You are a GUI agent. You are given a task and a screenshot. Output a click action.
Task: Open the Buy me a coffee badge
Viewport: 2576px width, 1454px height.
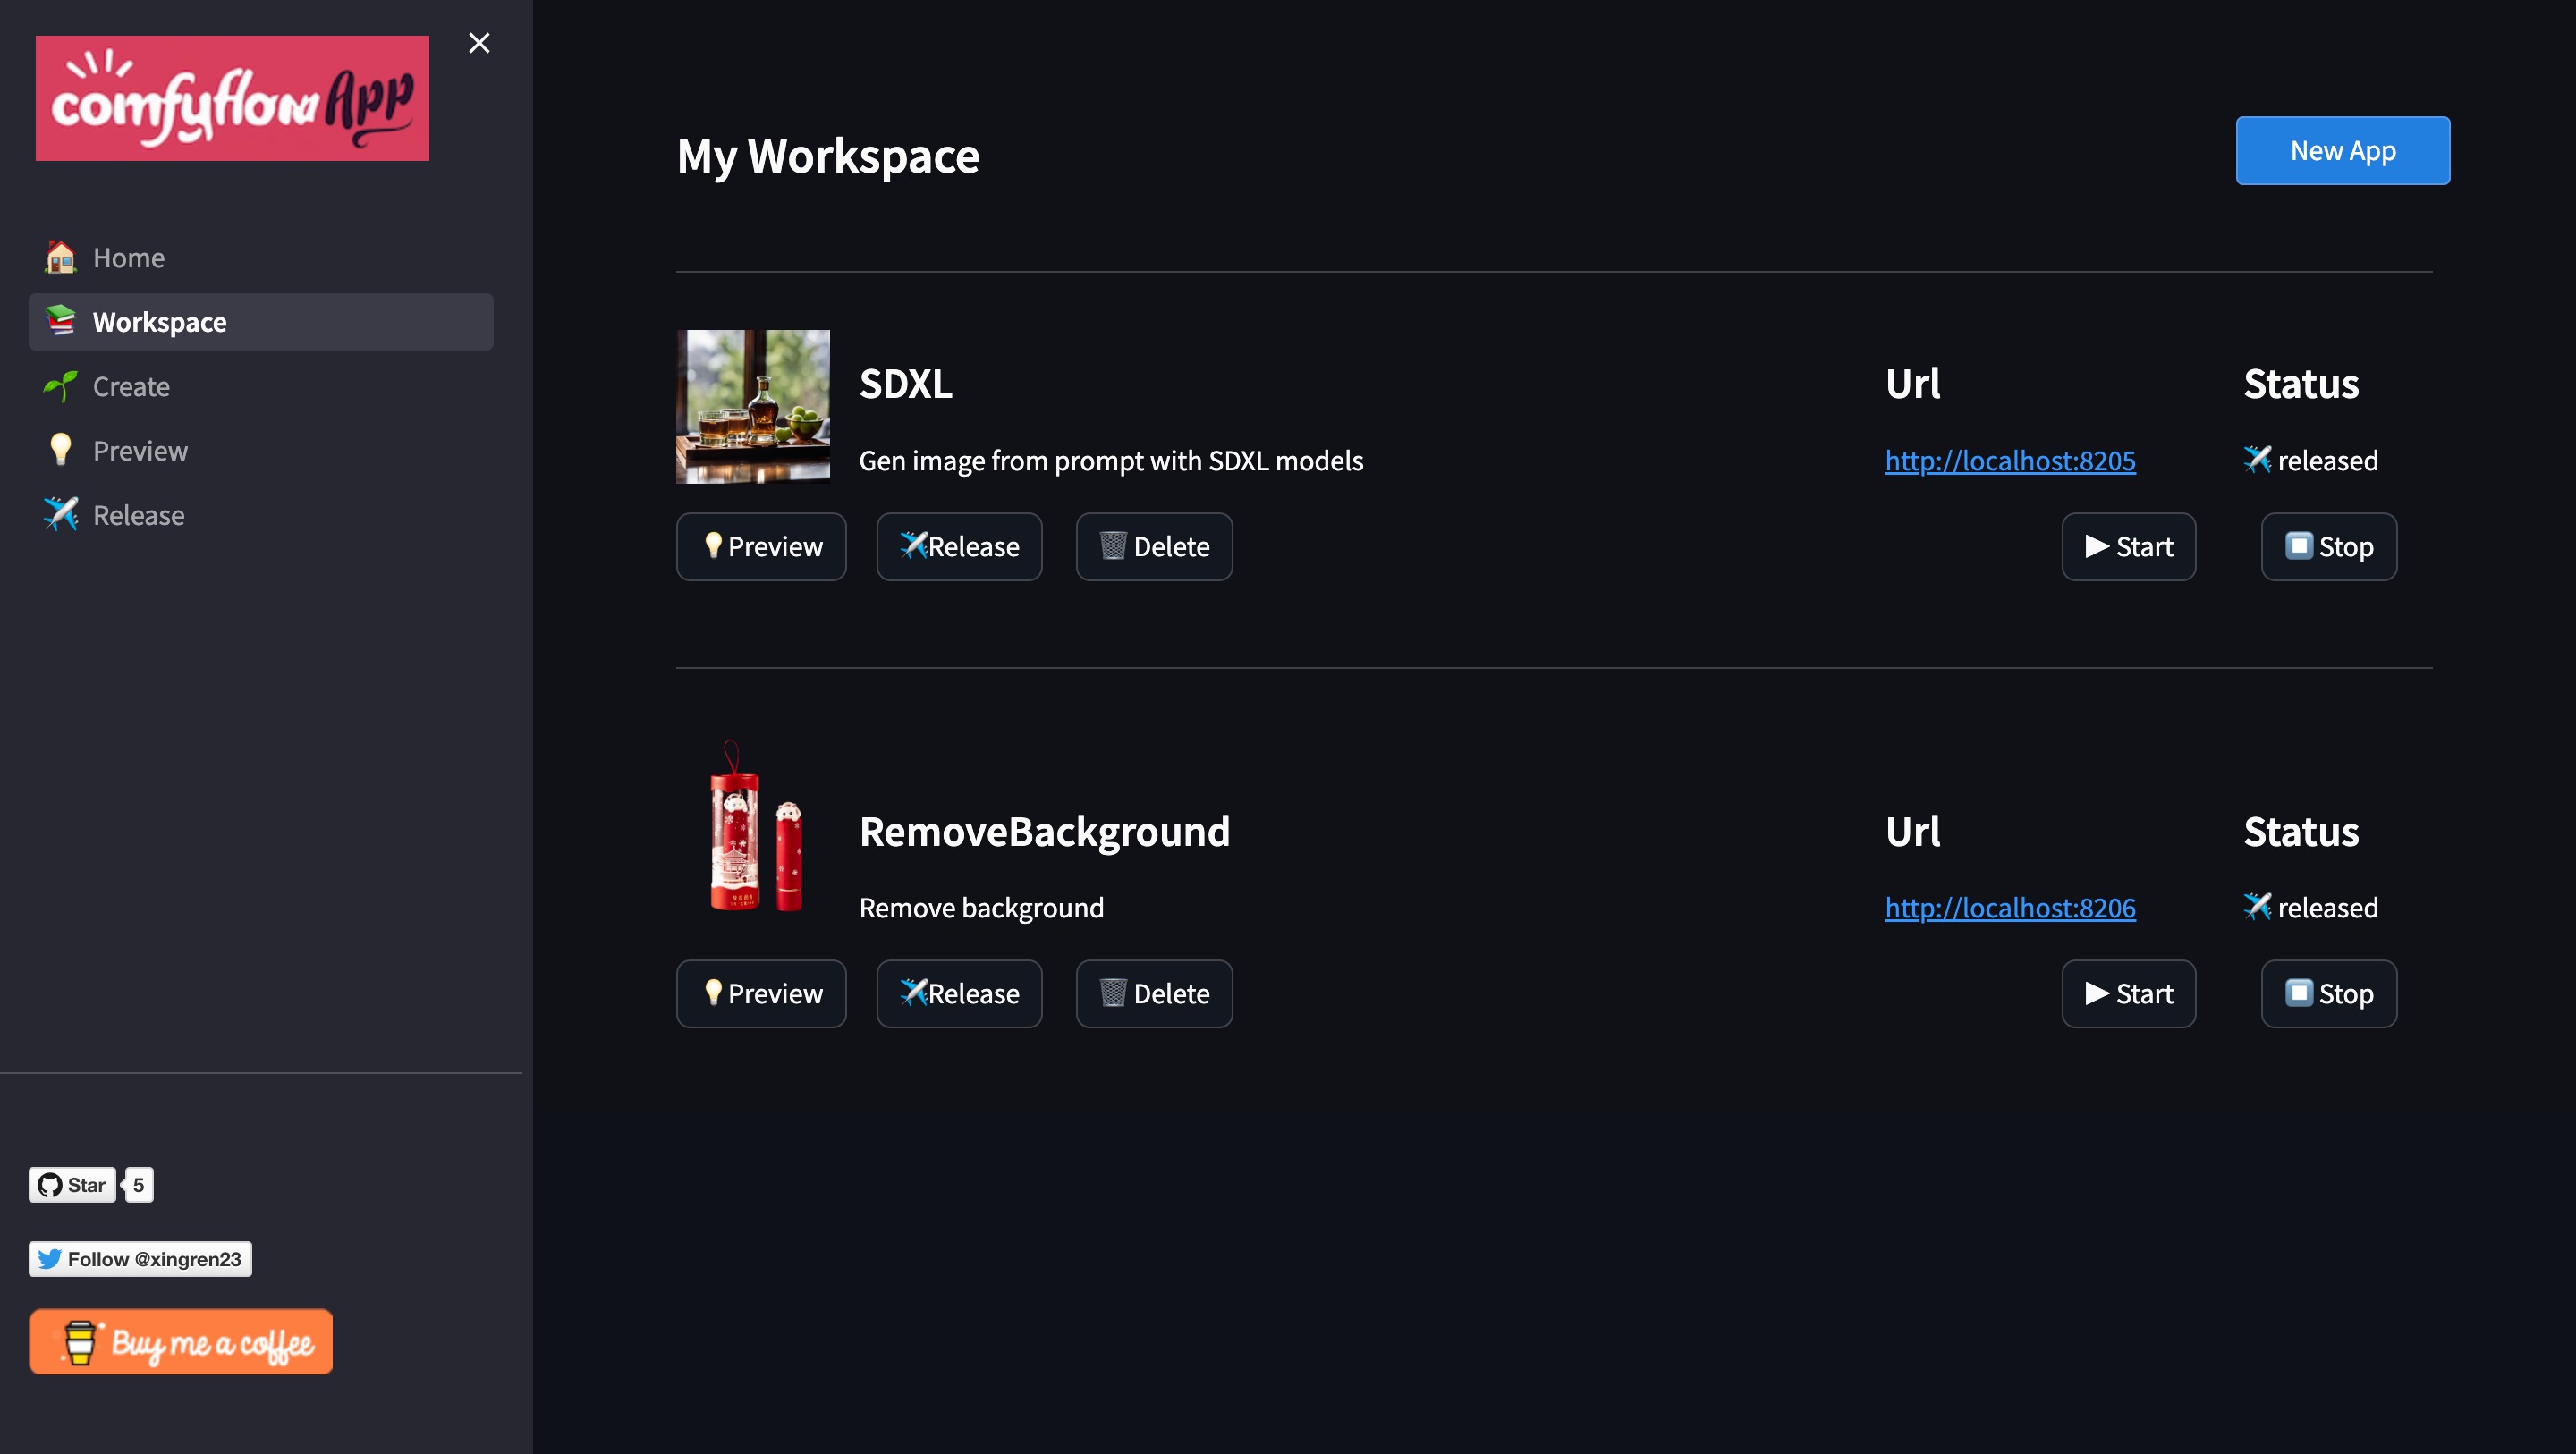(x=181, y=1342)
